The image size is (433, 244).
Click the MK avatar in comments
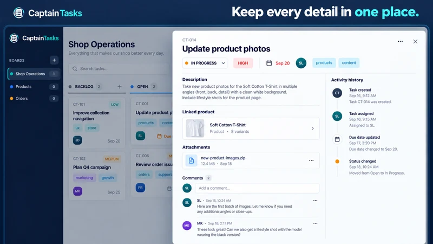(x=187, y=226)
